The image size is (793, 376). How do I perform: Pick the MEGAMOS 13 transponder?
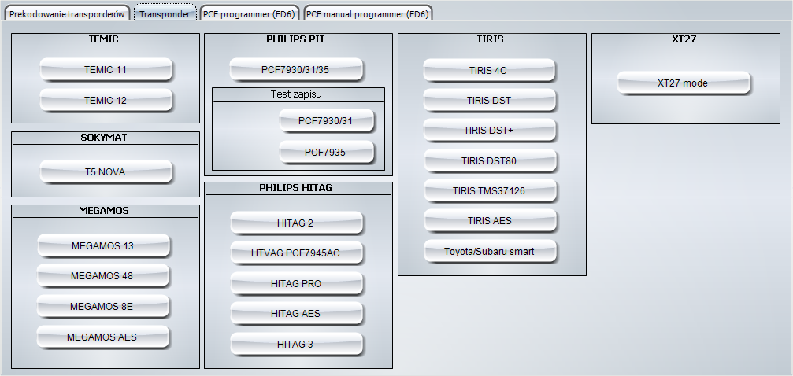(103, 245)
